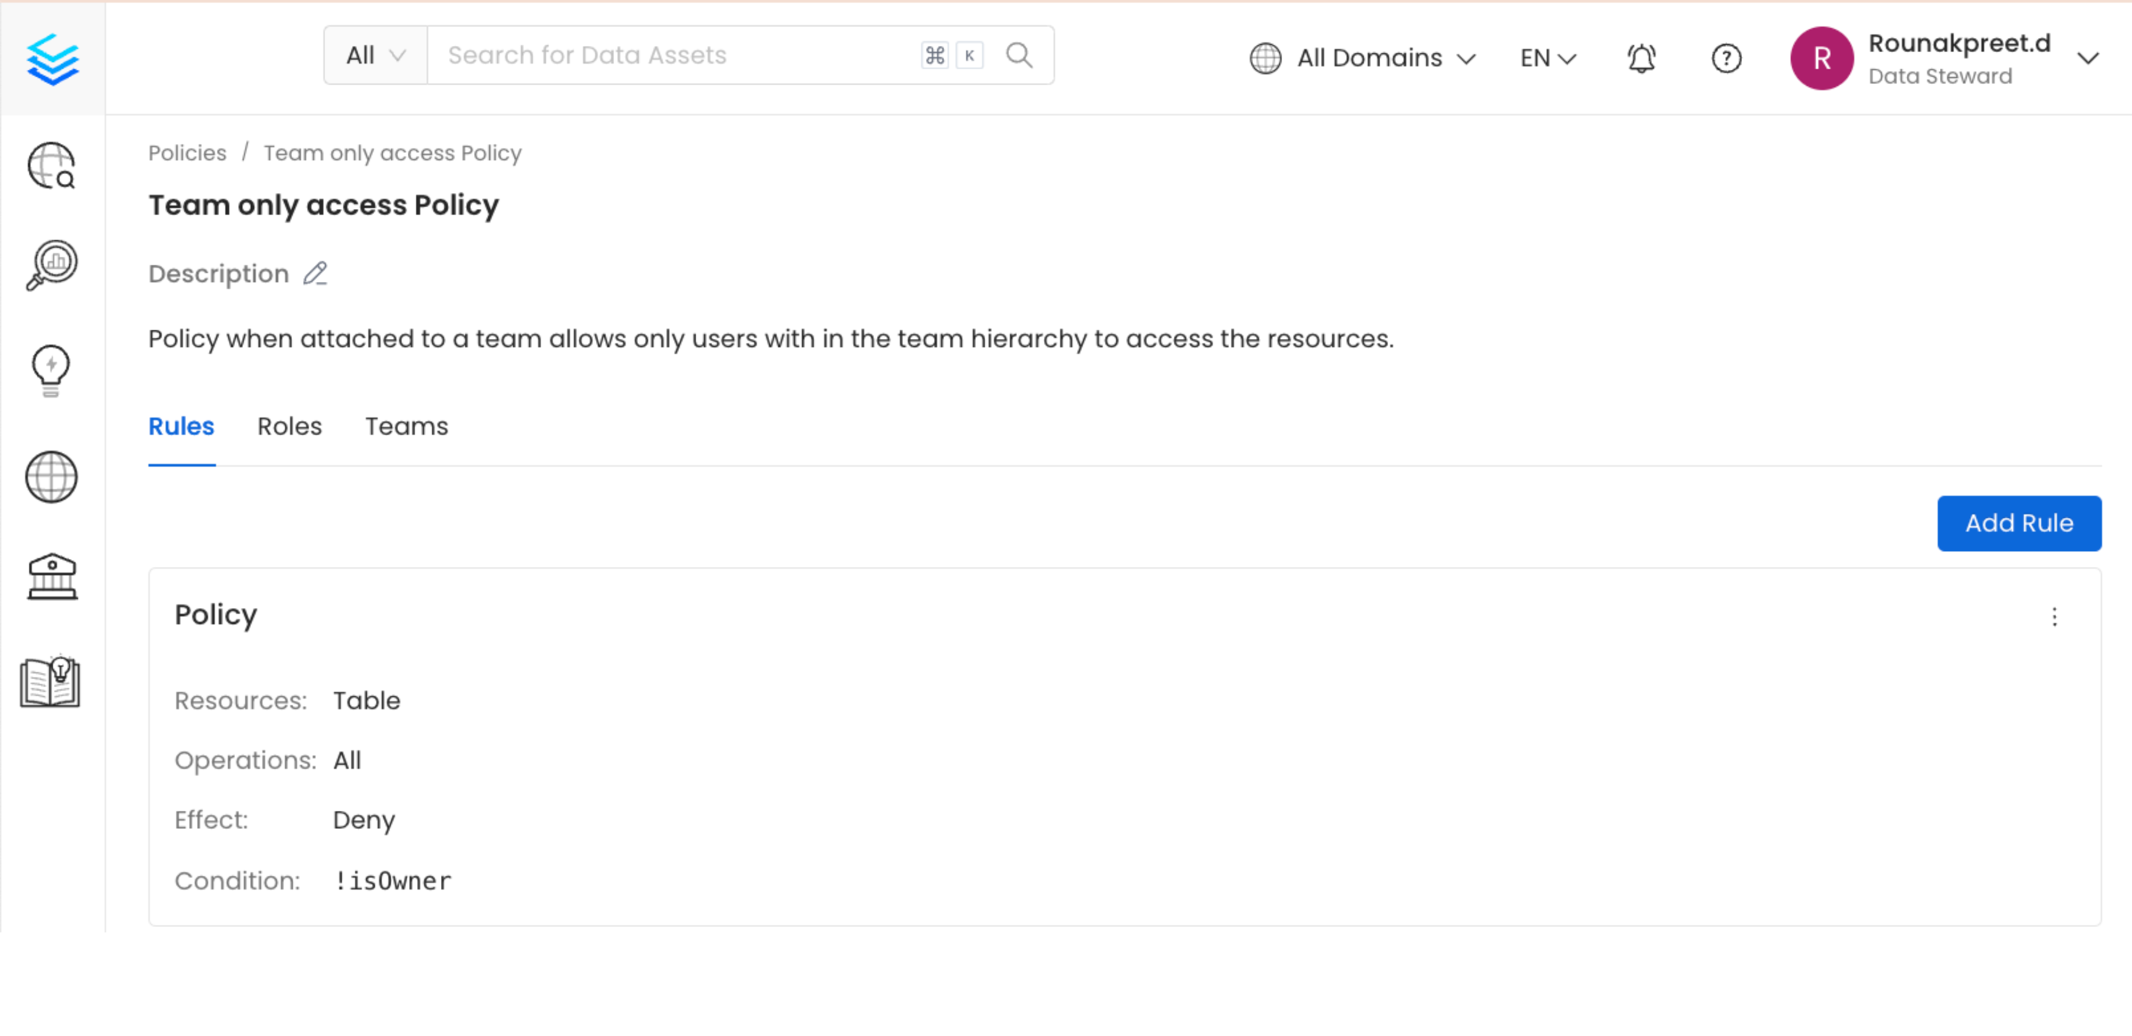Open the Domains globe sidebar icon
Image resolution: width=2132 pixels, height=1036 pixels.
52,477
